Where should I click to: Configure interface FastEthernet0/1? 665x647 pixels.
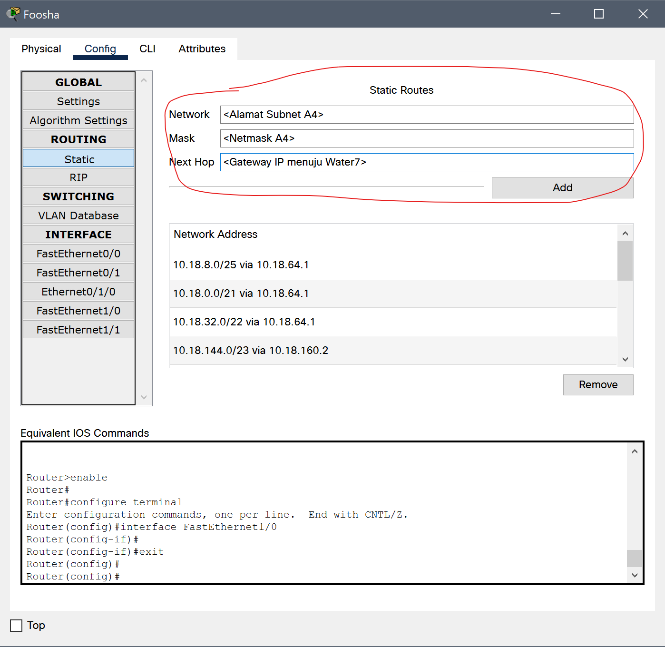(x=78, y=272)
